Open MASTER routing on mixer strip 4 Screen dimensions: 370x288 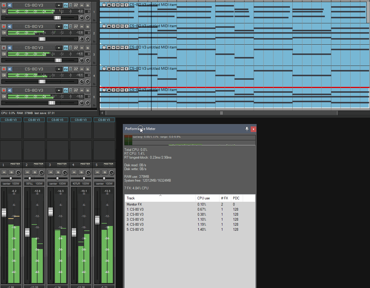[85, 165]
